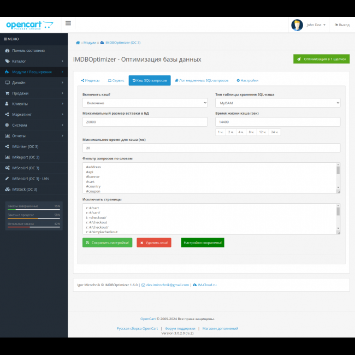This screenshot has width=355, height=355.
Task: Switch to the Индексы tab
Action: pyautogui.click(x=90, y=80)
